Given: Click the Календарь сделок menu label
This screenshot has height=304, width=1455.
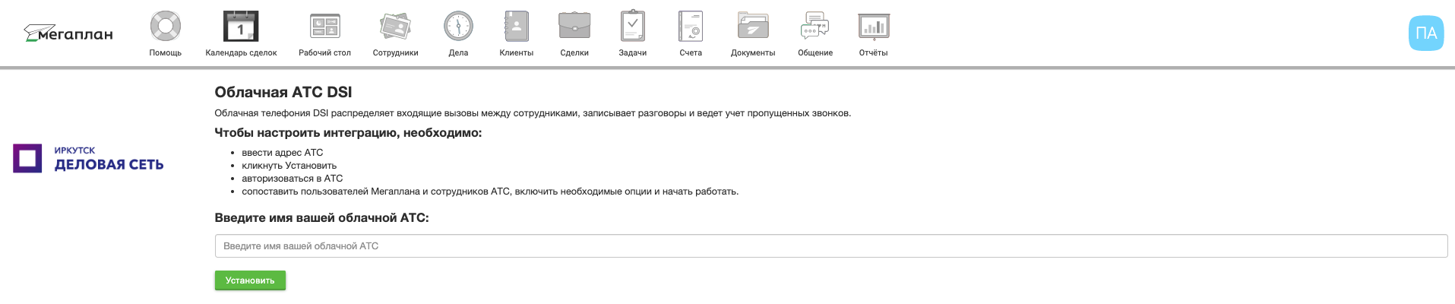Looking at the screenshot, I should coord(241,53).
